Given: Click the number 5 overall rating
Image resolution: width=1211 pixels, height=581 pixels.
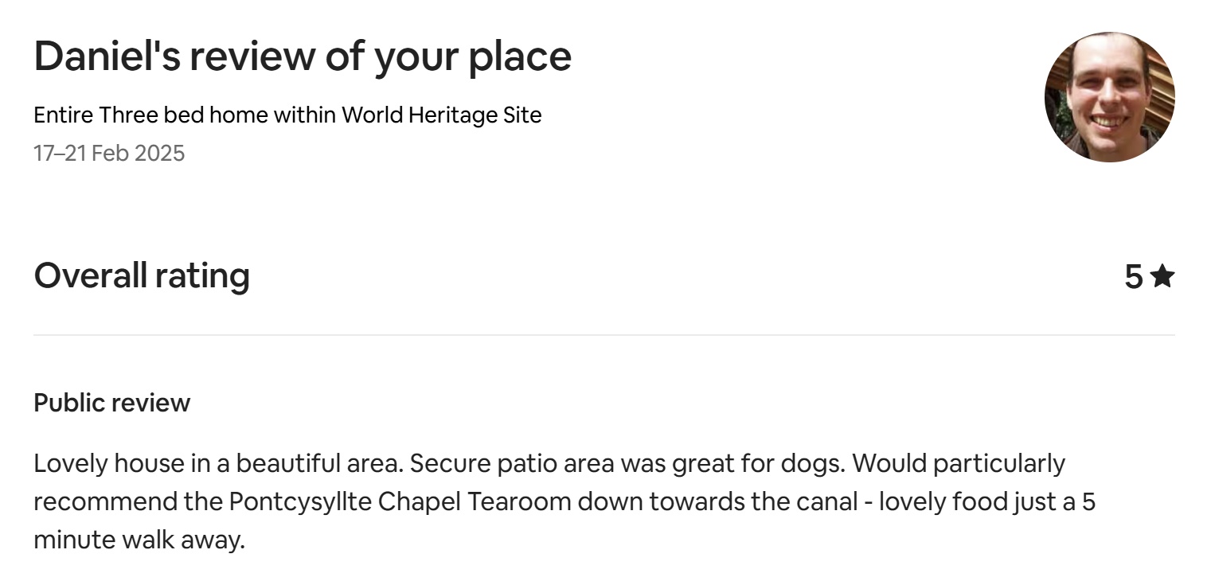Looking at the screenshot, I should pos(1133,277).
